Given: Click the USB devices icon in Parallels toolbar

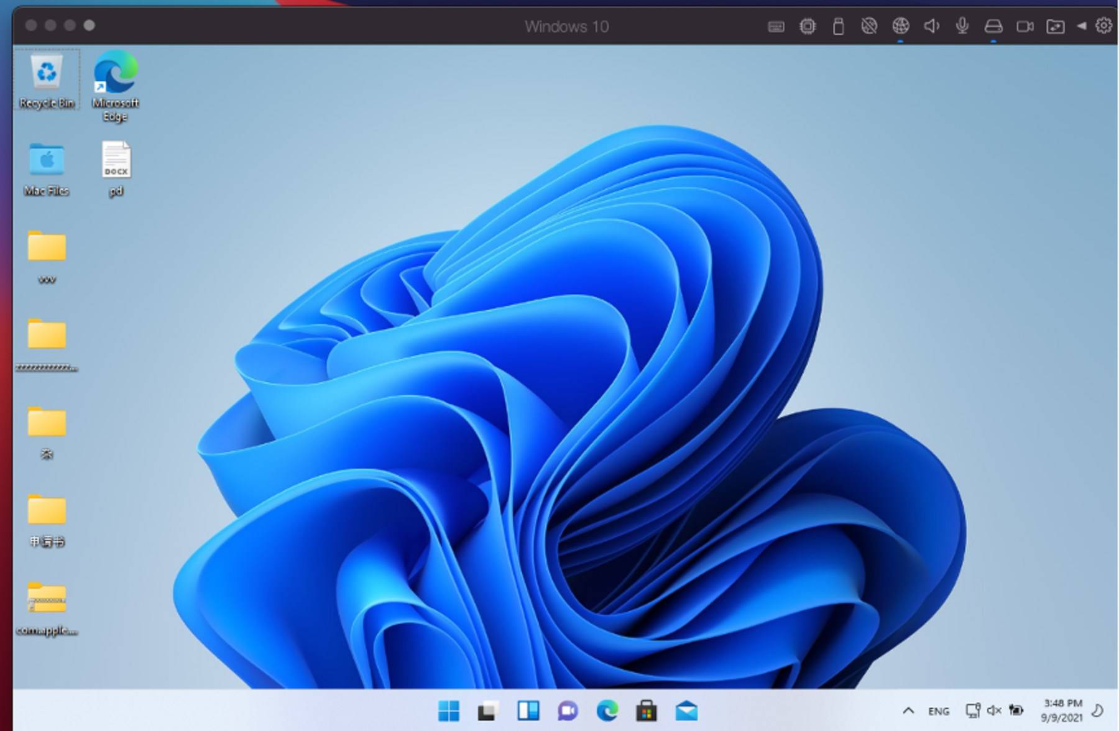Looking at the screenshot, I should (x=837, y=26).
